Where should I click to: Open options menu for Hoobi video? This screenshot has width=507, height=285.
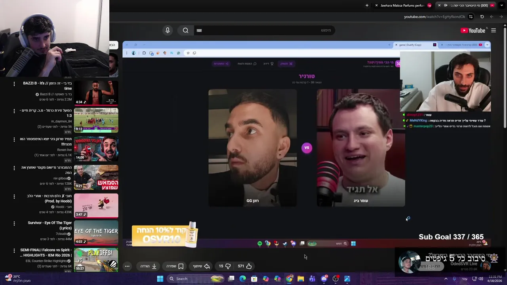tap(14, 196)
